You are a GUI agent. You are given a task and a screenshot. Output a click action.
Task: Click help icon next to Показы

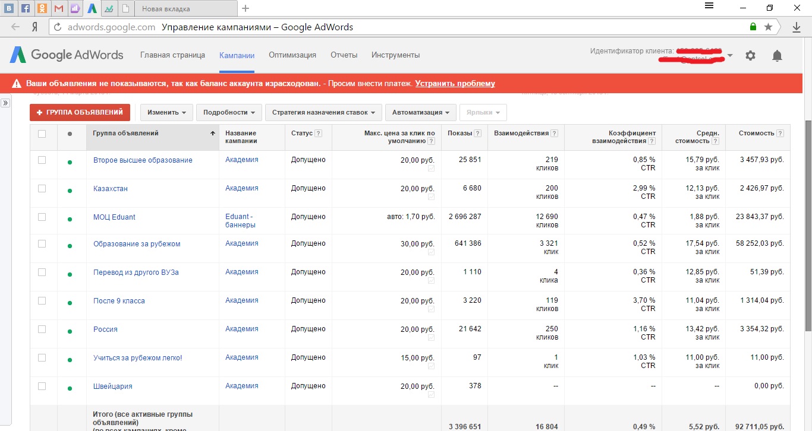(x=477, y=134)
